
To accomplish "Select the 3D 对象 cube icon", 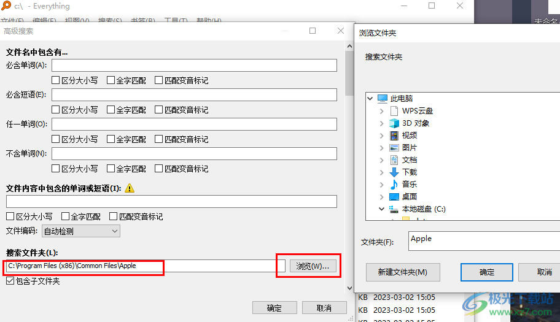I will 394,123.
